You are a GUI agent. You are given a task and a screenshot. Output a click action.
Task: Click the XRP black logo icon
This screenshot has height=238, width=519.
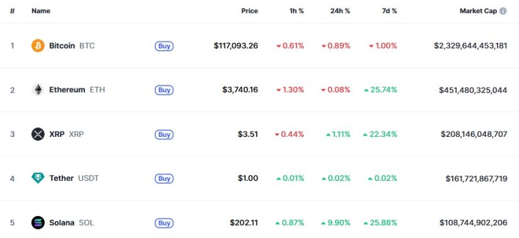tap(38, 134)
